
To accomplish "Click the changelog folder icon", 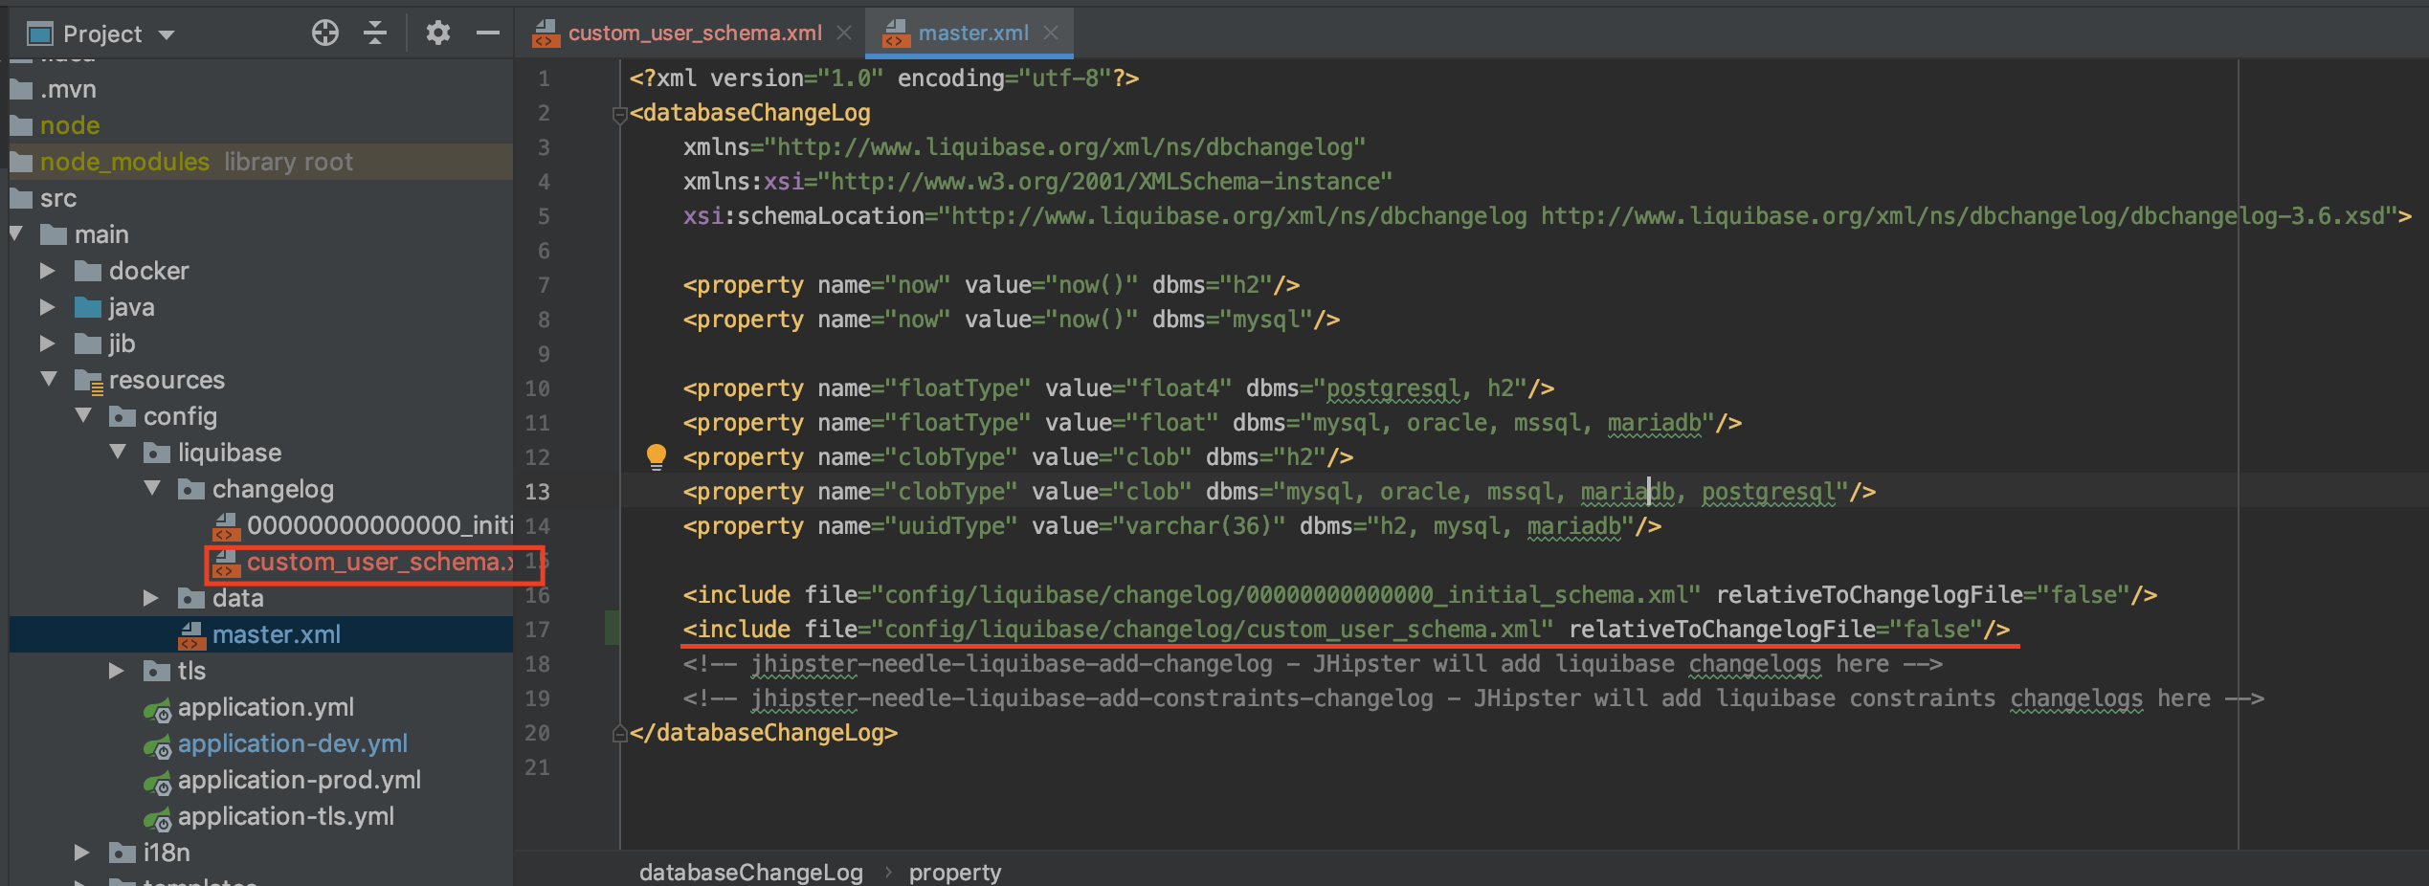I will 191,490.
